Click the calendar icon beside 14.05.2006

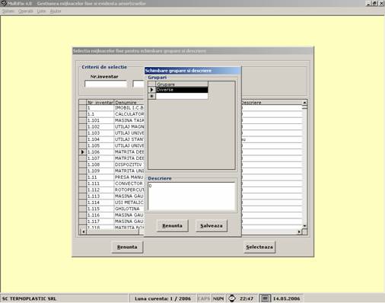[265, 298]
